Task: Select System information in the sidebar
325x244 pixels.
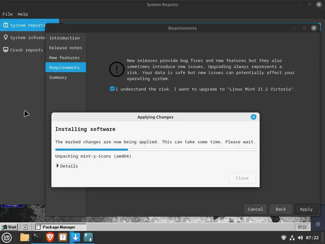Action: (x=23, y=37)
